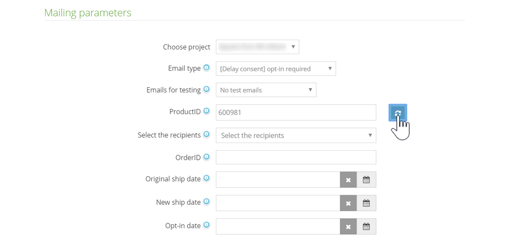Screen dimensions: 507x242
Task: Open the Email type dropdown
Action: coord(275,69)
